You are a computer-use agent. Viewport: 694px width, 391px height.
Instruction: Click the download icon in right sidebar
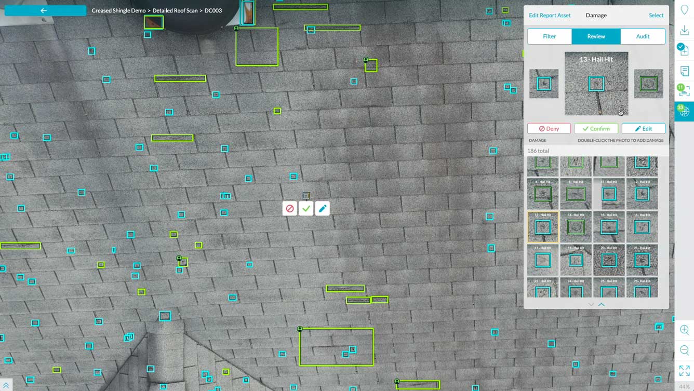[684, 31]
